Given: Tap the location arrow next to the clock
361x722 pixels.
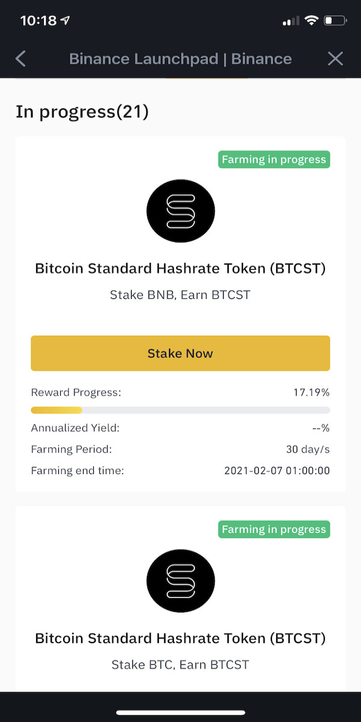Looking at the screenshot, I should 66,20.
